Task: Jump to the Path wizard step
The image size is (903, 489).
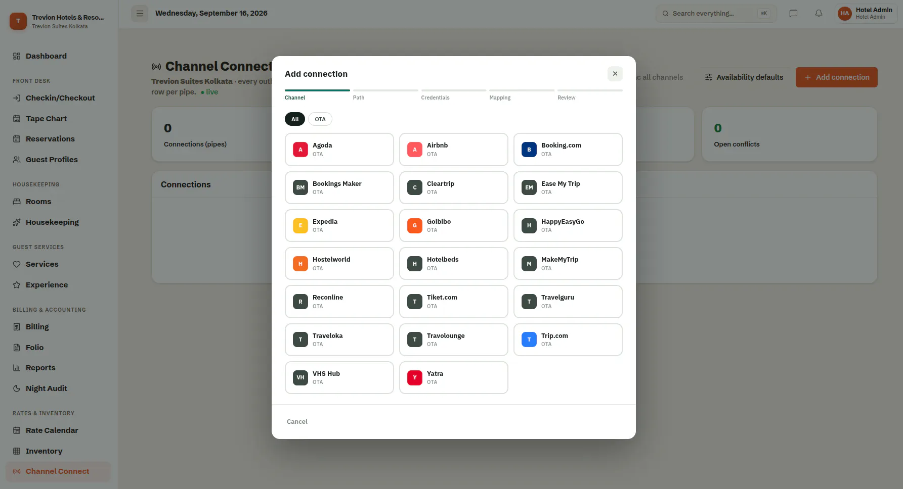Action: [385, 94]
